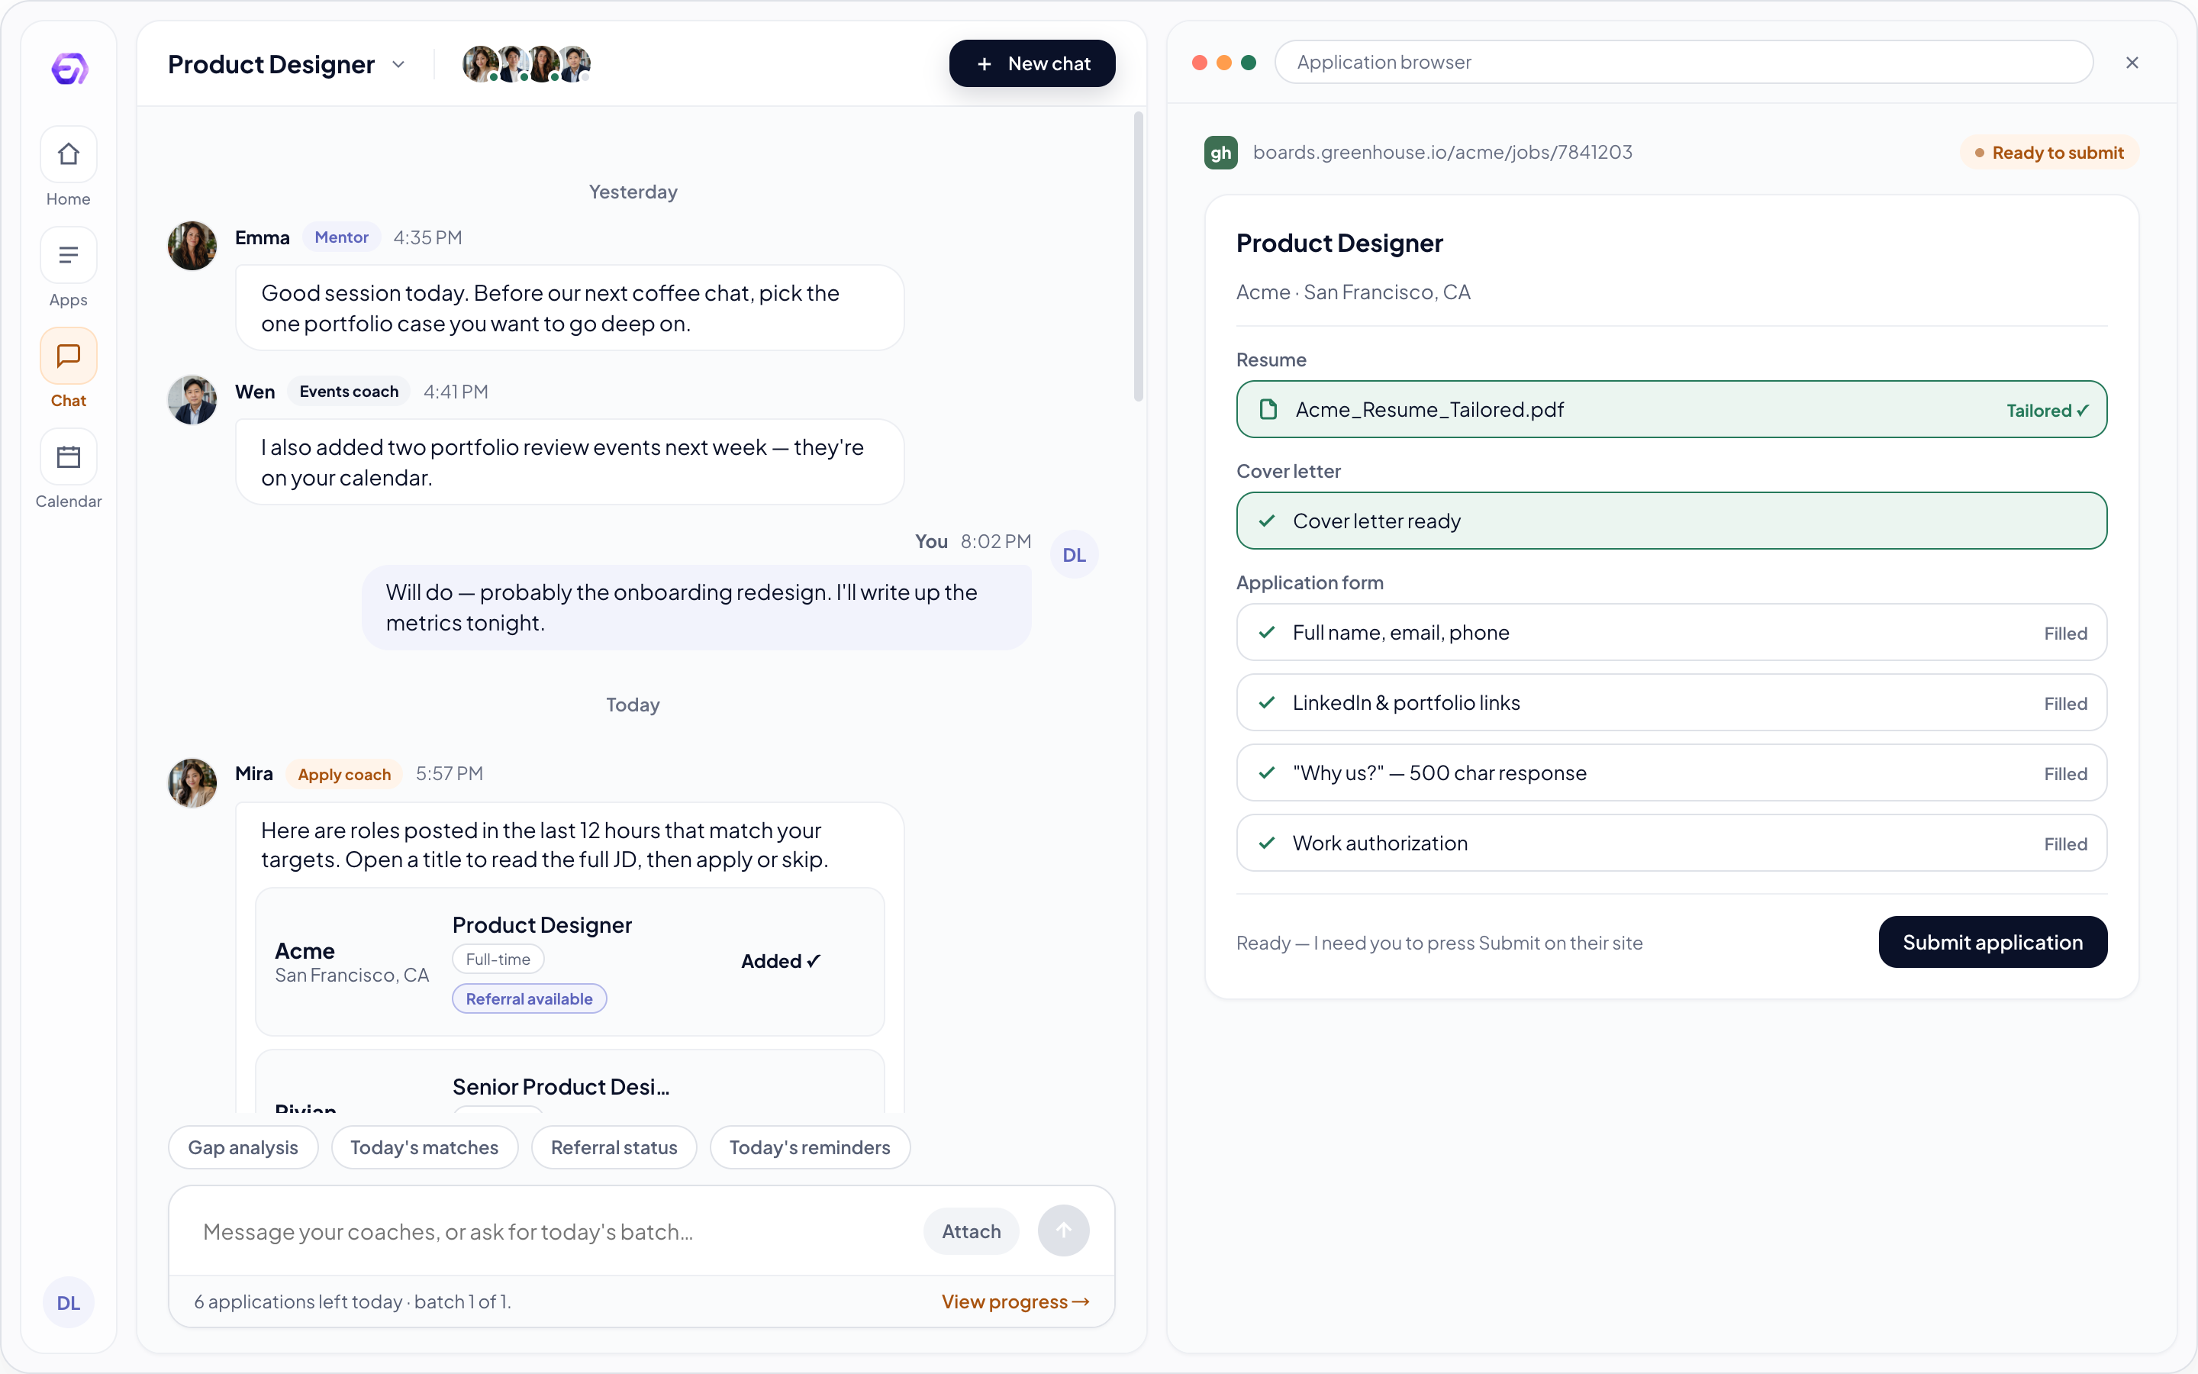Click Mira's avatar in the chat

click(192, 783)
